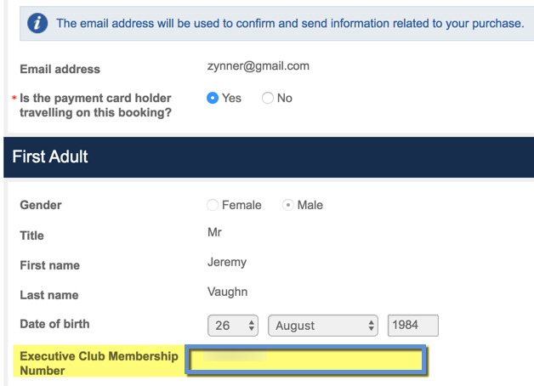Viewport: 534px width, 386px height.
Task: Click the Male label text
Action: (x=310, y=205)
